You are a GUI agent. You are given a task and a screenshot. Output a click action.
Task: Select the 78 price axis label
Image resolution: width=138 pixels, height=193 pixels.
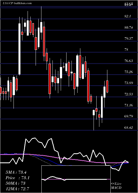tap(126, 49)
